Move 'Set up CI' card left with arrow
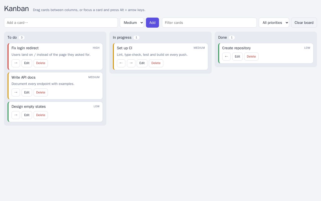 [x=121, y=63]
